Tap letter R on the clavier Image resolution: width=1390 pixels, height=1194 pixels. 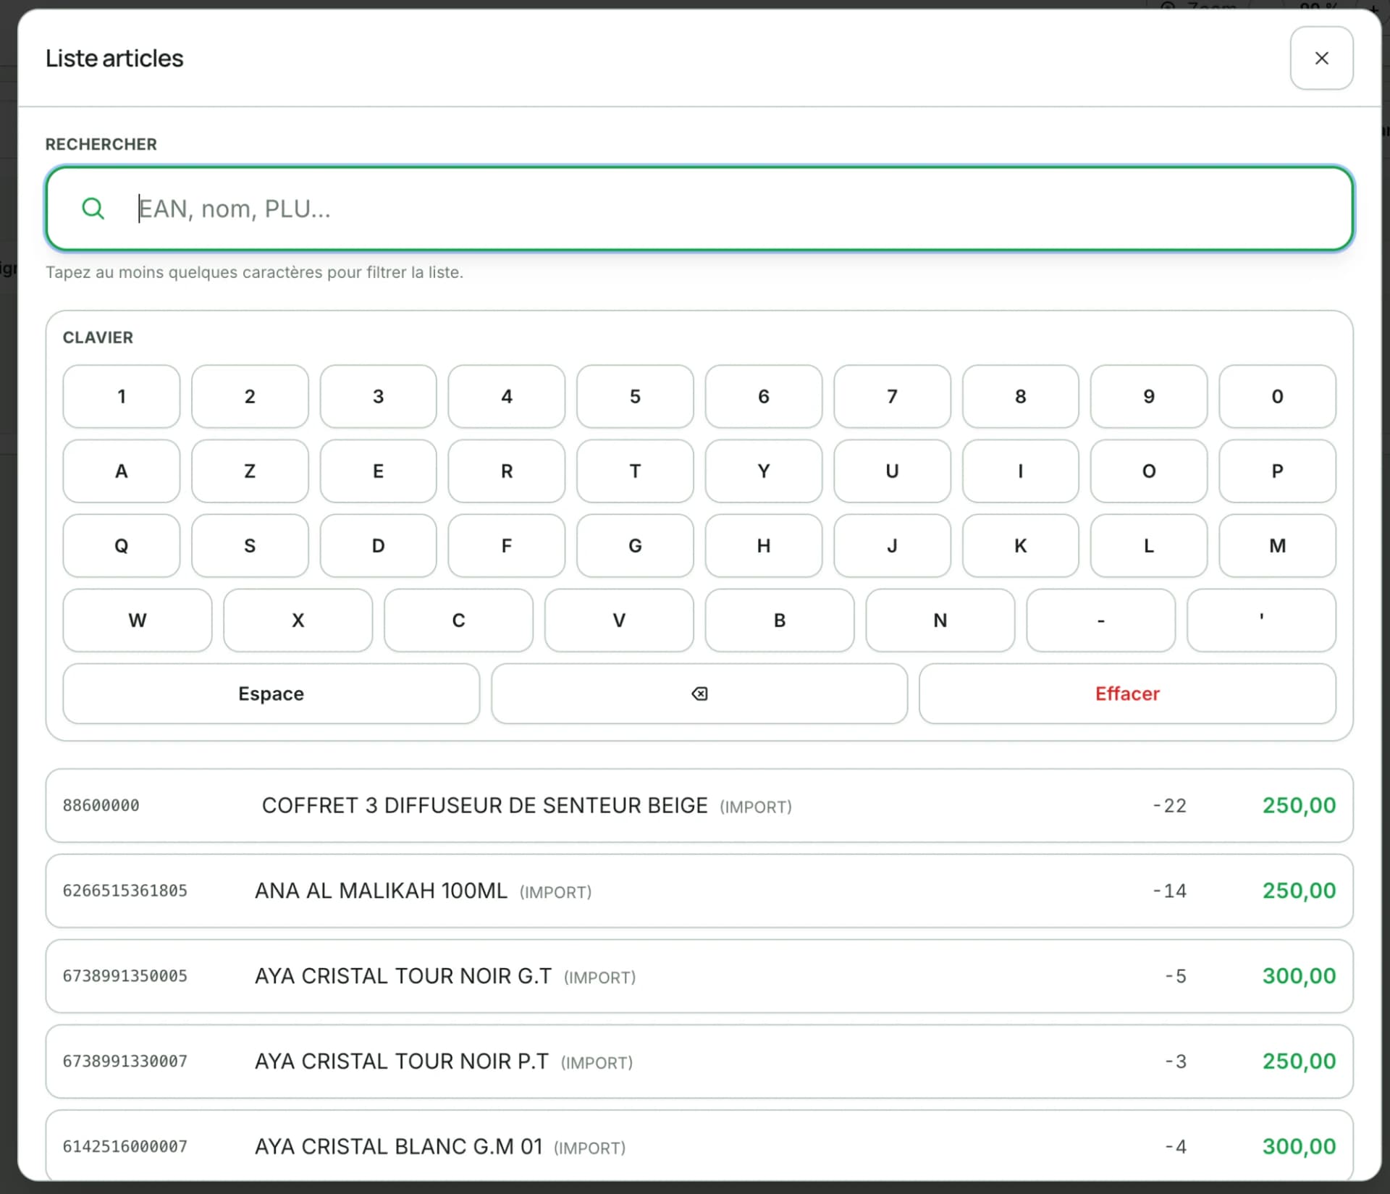[x=507, y=471]
